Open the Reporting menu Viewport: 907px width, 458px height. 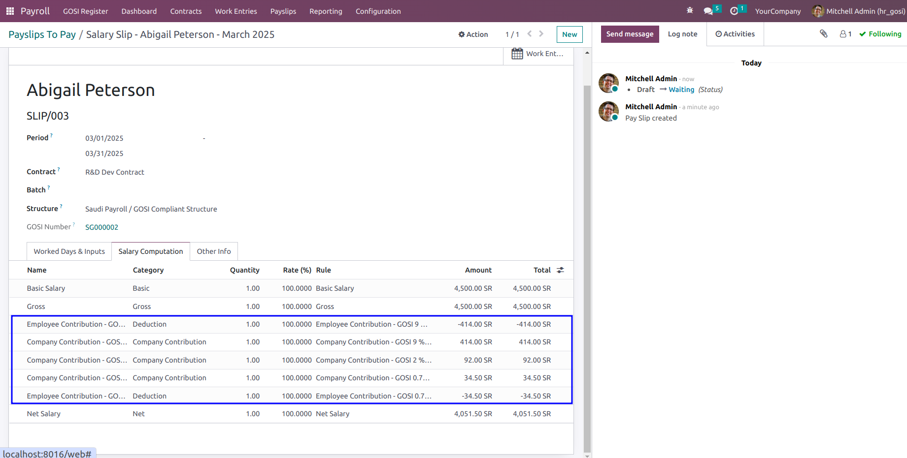(326, 11)
